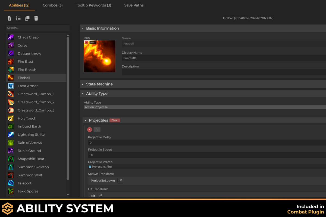Open ProjectileSpawn using its external link icon
Image resolution: width=326 pixels, height=217 pixels.
pos(120,180)
